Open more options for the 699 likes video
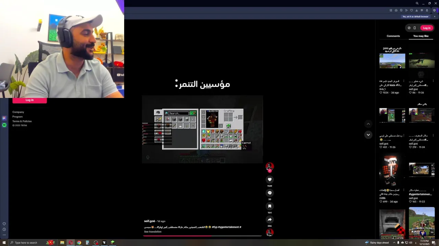The height and width of the screenshot is (246, 439). click(404, 190)
